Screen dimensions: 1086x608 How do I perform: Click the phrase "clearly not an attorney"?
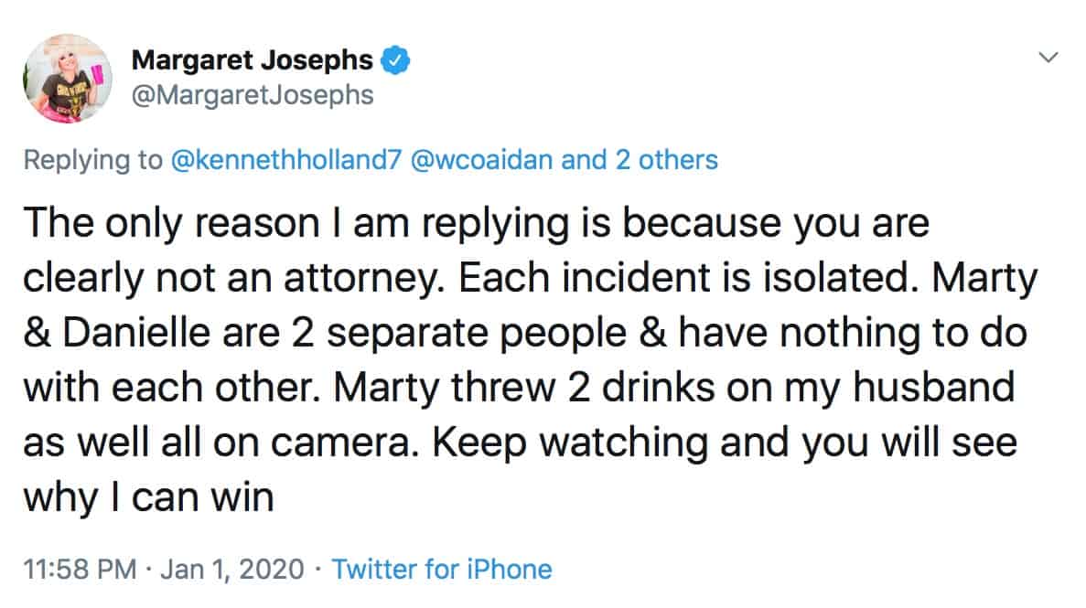[x=234, y=278]
